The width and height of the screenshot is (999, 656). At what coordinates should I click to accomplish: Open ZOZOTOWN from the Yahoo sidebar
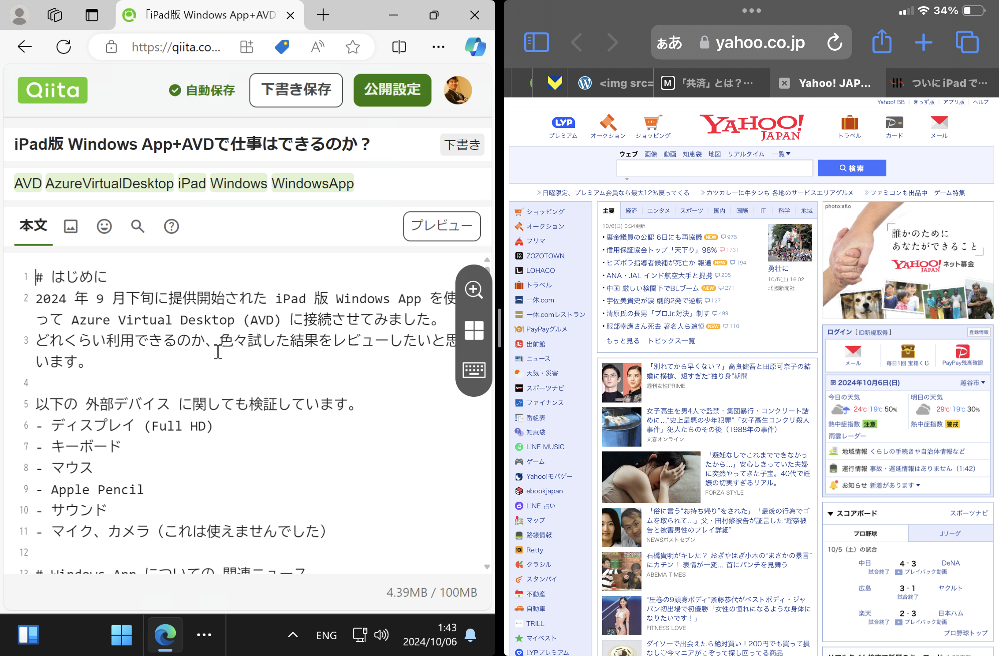click(x=545, y=256)
